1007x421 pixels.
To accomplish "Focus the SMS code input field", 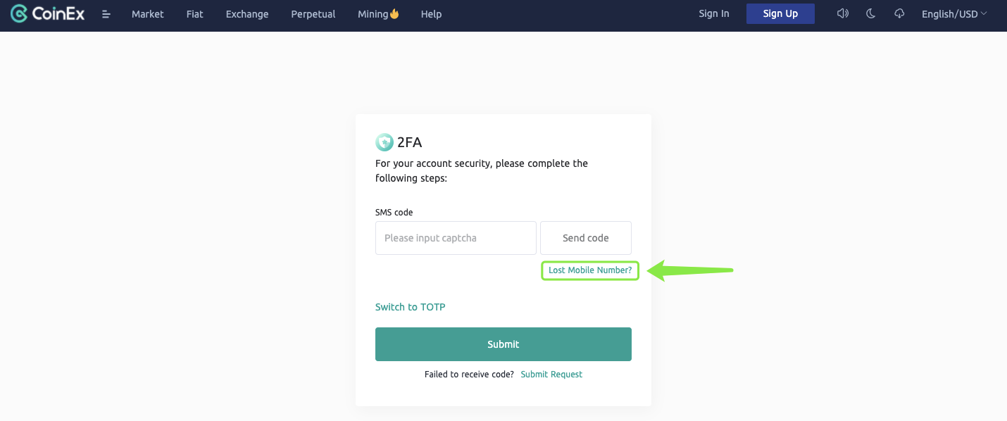I will [456, 238].
